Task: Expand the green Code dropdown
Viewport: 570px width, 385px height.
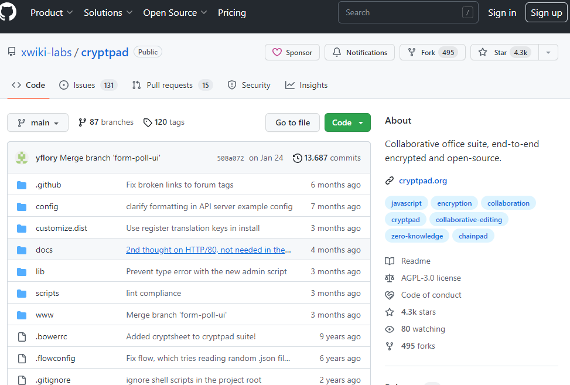Action: [347, 122]
